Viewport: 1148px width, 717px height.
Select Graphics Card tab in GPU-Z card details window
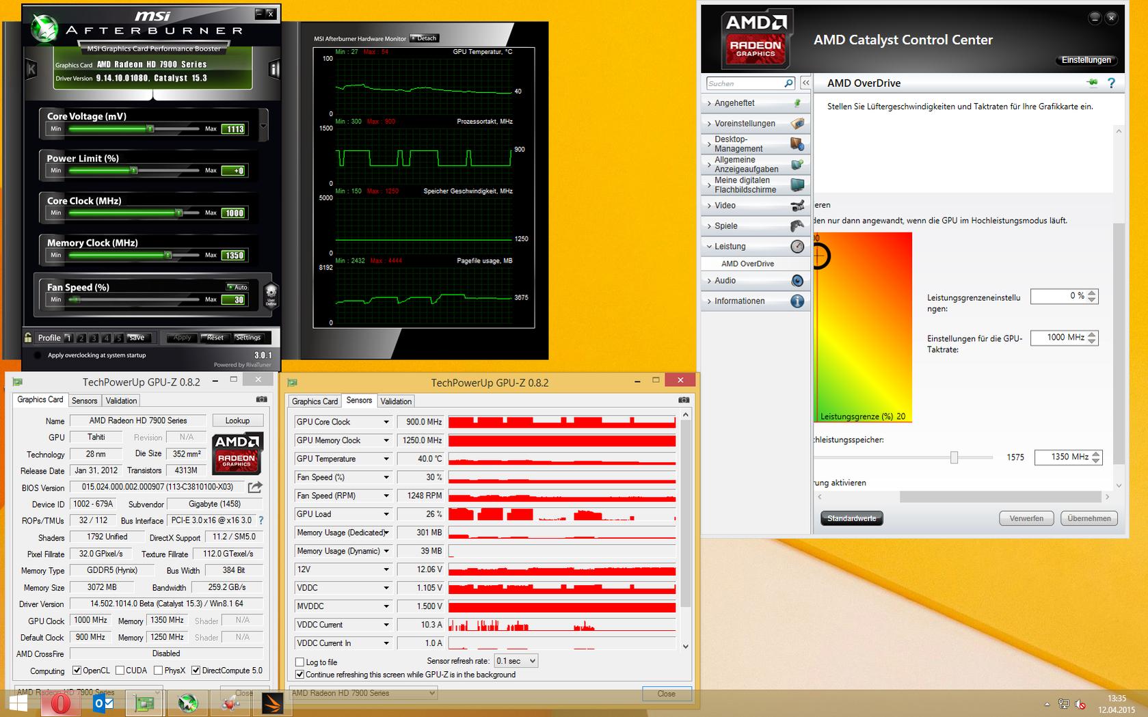click(40, 400)
